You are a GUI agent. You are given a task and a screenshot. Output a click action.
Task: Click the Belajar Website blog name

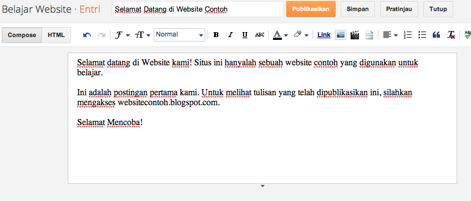point(37,9)
